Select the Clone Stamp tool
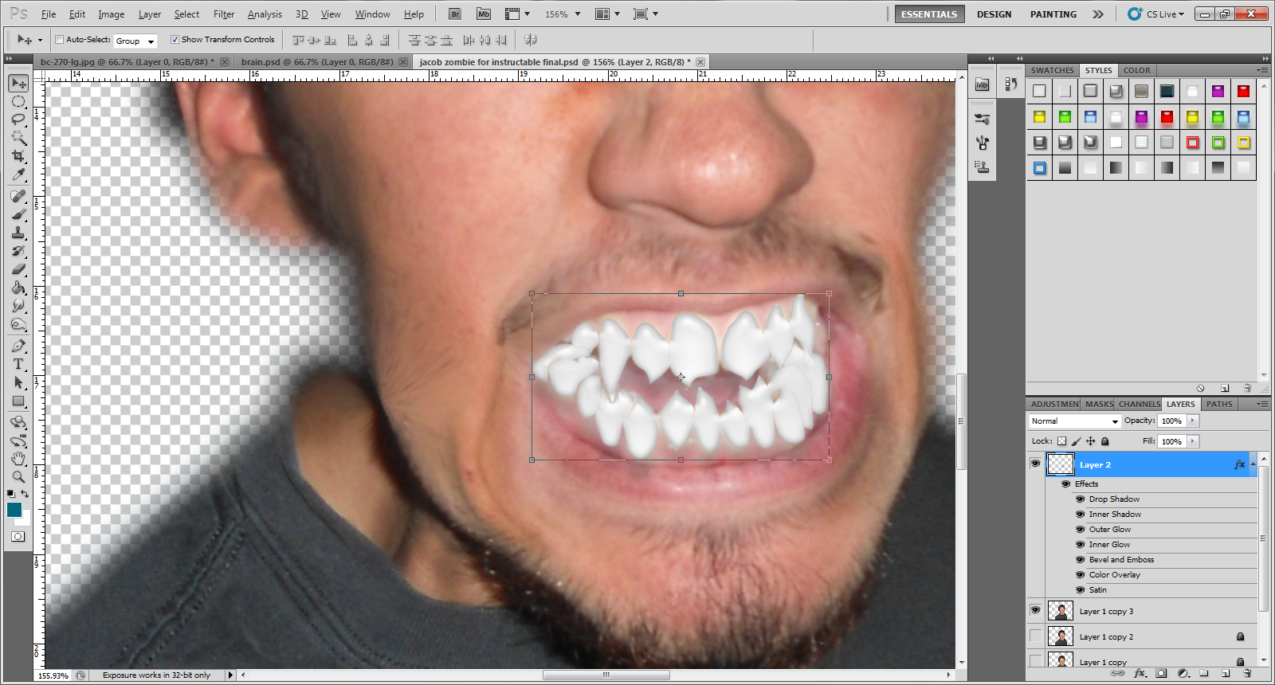Image resolution: width=1275 pixels, height=685 pixels. click(18, 233)
